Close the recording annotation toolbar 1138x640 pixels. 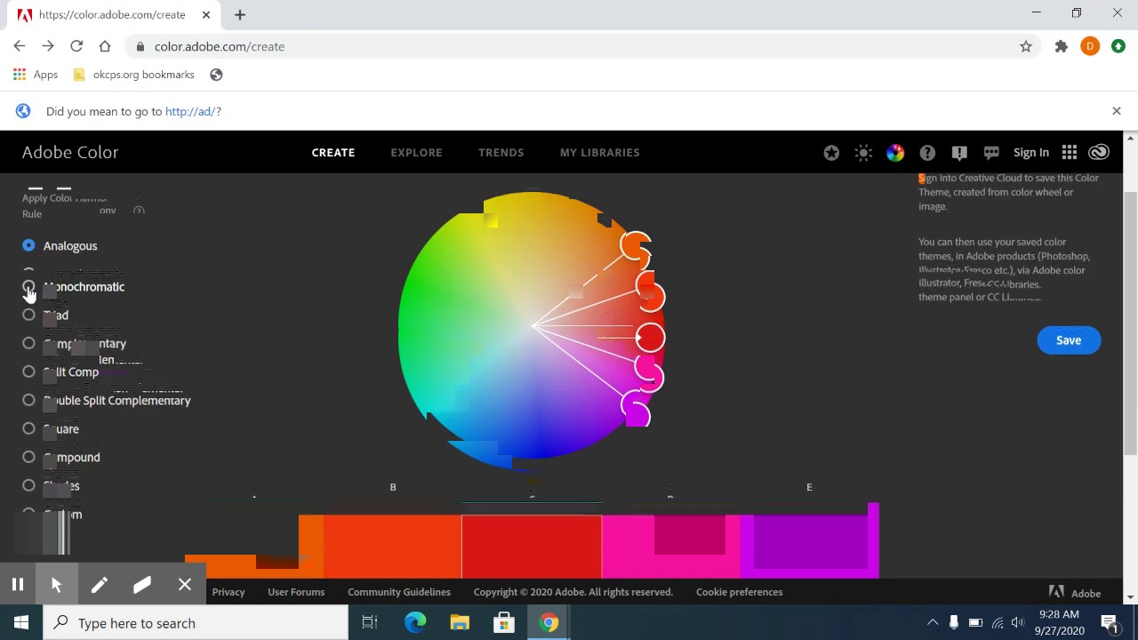(185, 585)
